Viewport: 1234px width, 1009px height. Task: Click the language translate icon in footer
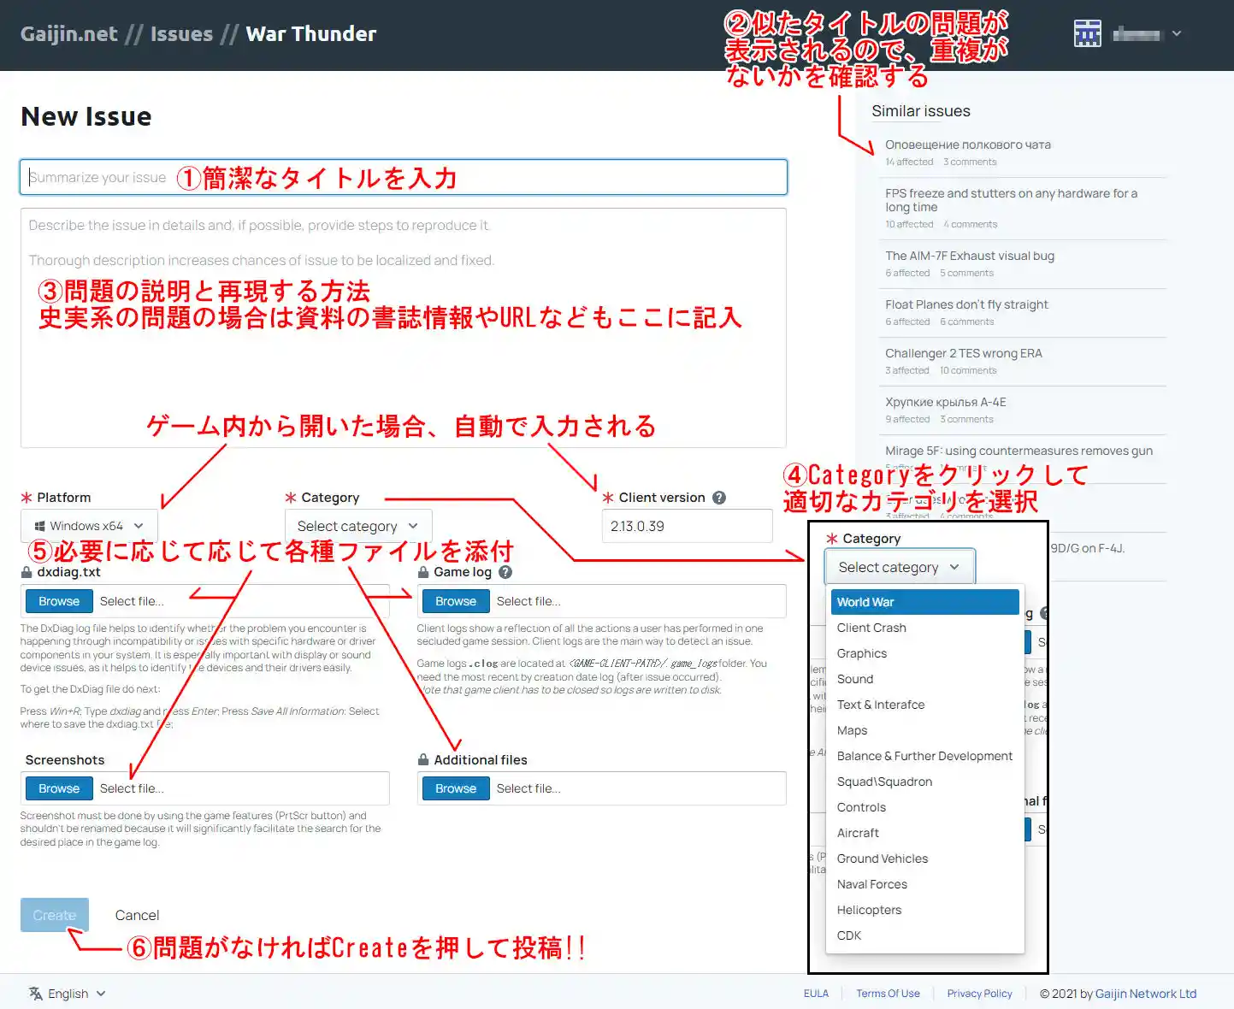click(36, 993)
